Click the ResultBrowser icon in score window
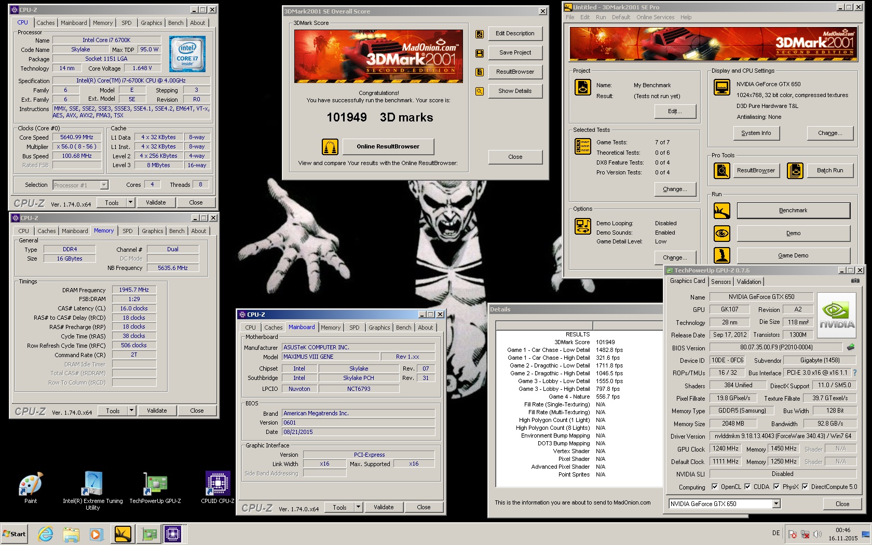 [480, 72]
